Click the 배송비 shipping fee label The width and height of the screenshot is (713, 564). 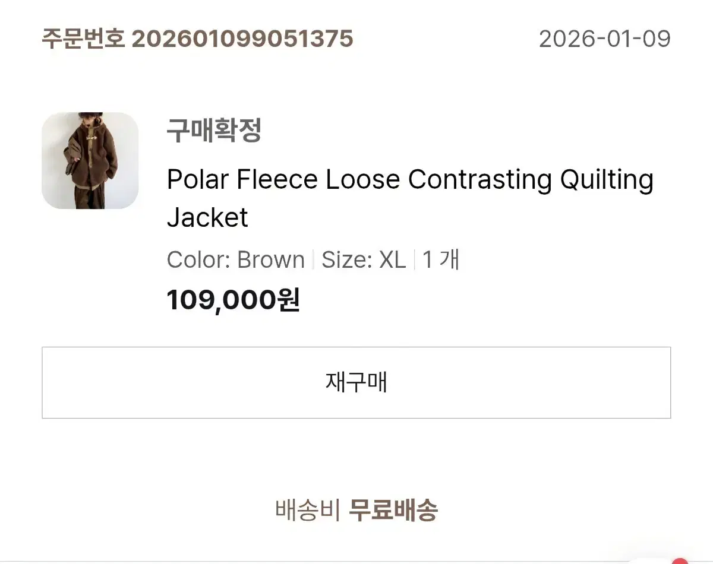pyautogui.click(x=308, y=509)
